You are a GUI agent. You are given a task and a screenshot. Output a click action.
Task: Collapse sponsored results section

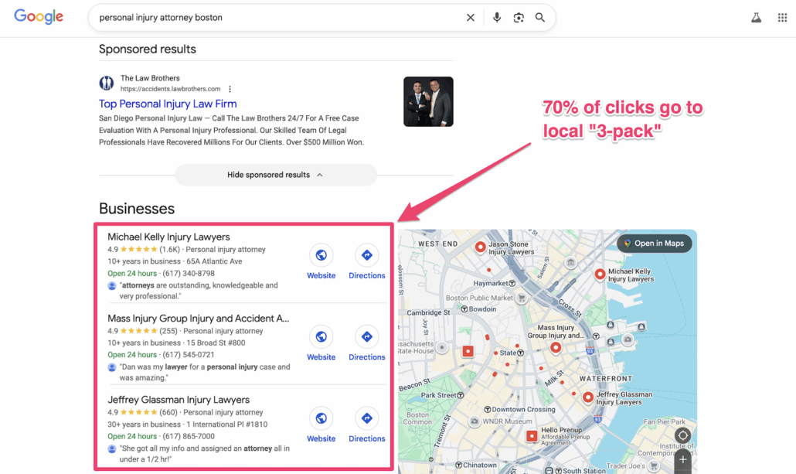(x=276, y=175)
